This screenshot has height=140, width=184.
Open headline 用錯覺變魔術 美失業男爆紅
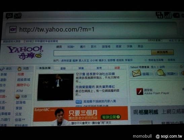[x=95, y=87]
